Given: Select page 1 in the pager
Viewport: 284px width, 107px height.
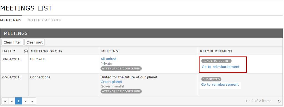Looking at the screenshot, I should tap(19, 101).
